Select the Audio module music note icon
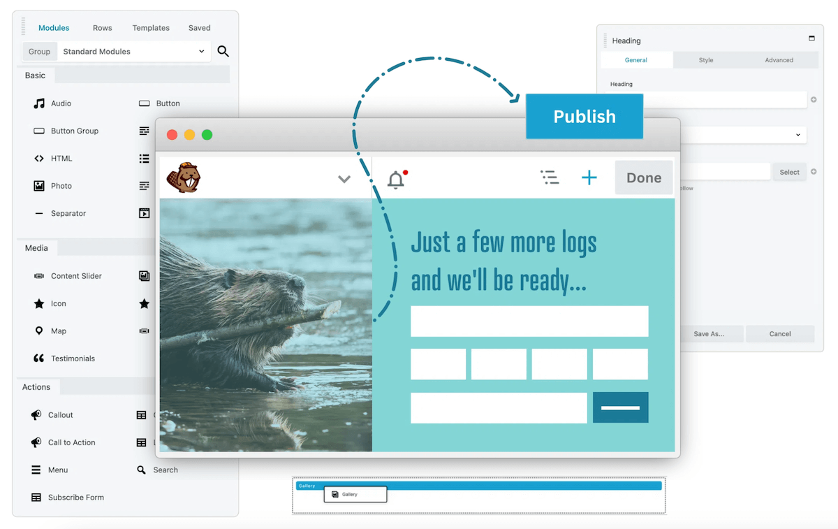This screenshot has width=838, height=529. (39, 103)
